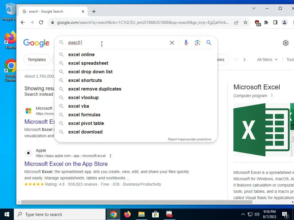Viewport: 294px width, 220px height.
Task: Open the red toolbox app in taskbar
Action: point(169,214)
